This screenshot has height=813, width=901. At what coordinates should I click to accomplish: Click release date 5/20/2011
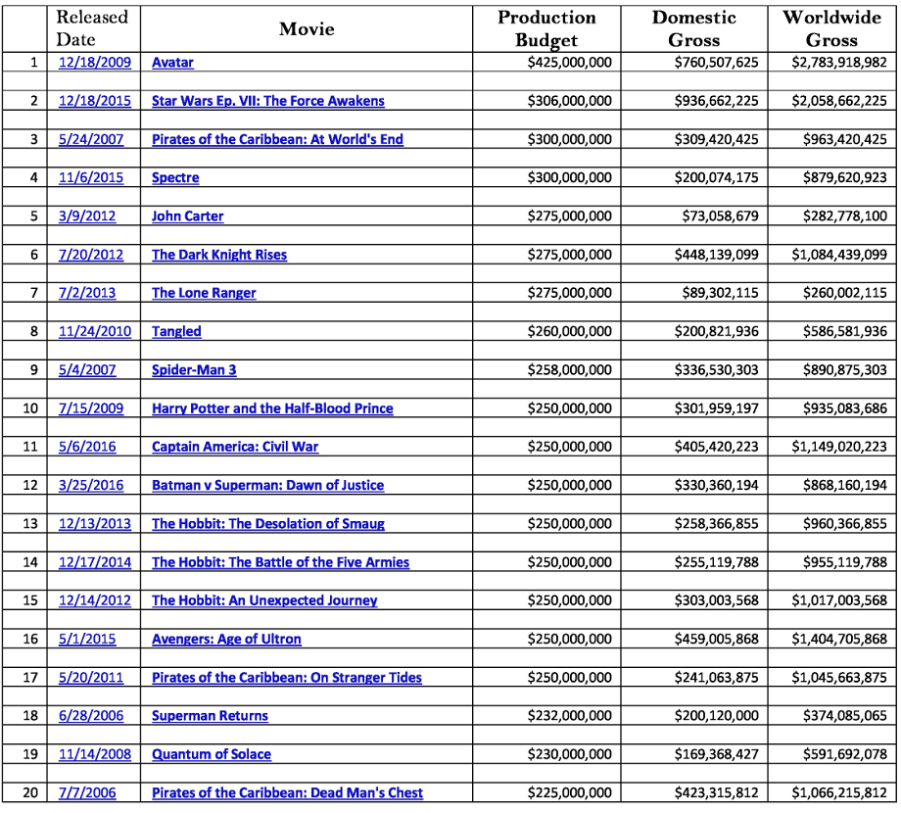(x=91, y=677)
